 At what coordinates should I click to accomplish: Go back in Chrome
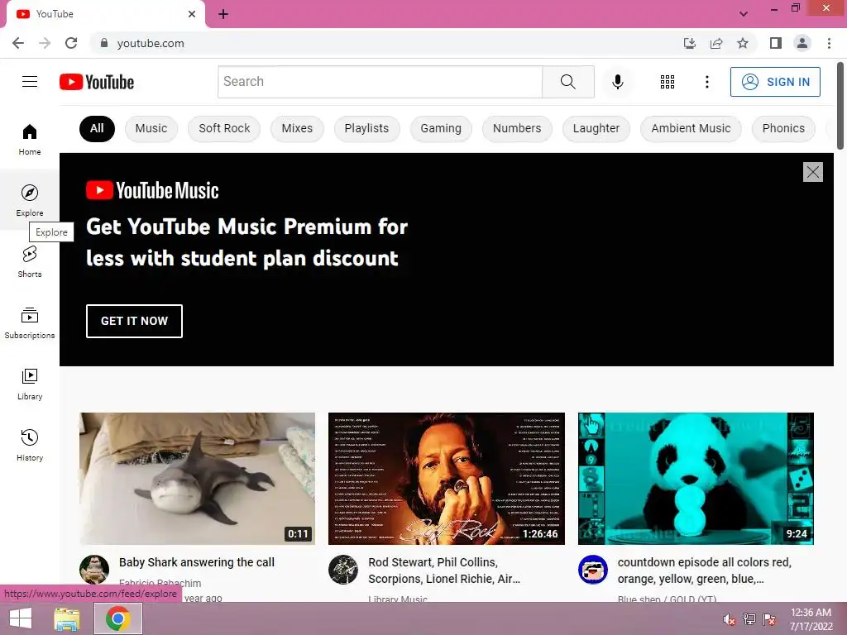[18, 43]
